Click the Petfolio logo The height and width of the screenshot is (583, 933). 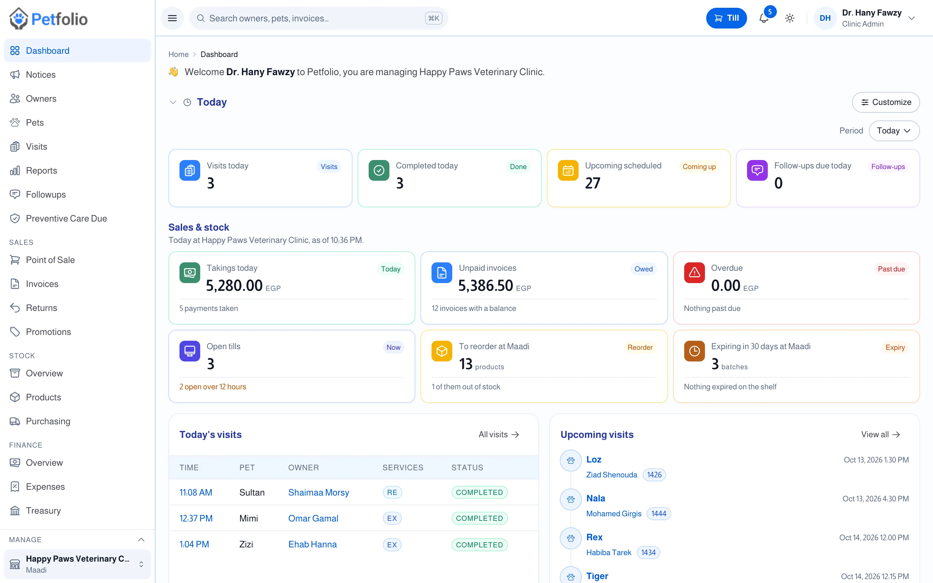point(49,18)
